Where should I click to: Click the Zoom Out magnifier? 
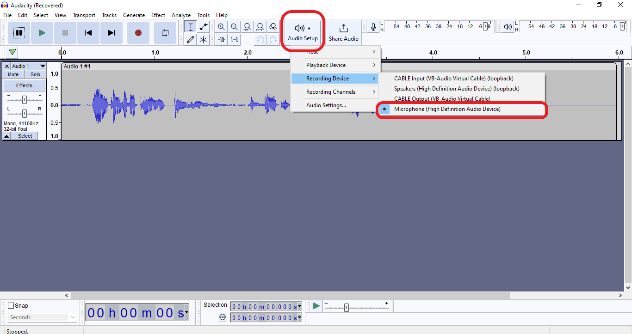pyautogui.click(x=235, y=27)
